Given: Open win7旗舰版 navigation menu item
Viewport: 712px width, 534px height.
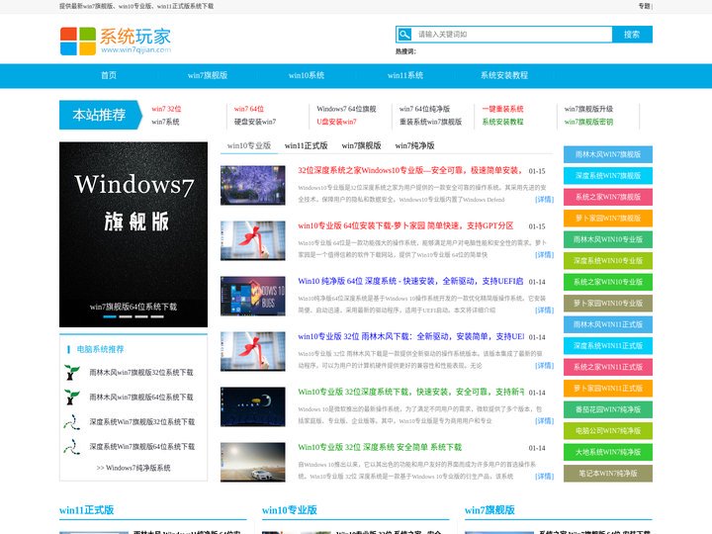Looking at the screenshot, I should click(208, 75).
